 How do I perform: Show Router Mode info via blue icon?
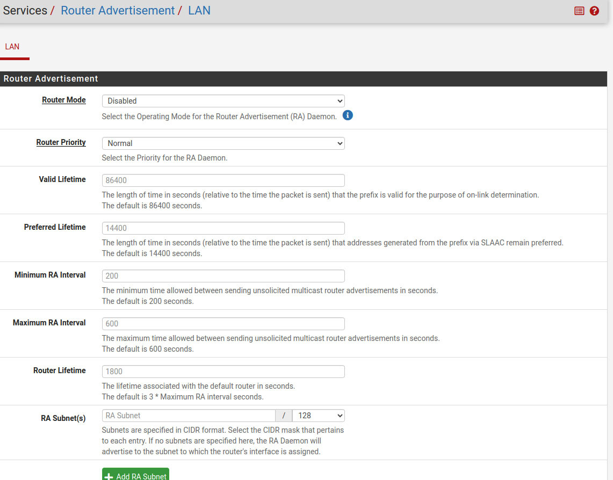tap(348, 115)
